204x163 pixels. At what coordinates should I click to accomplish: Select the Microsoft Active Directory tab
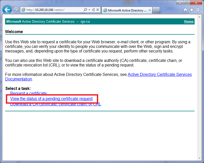point(127,10)
